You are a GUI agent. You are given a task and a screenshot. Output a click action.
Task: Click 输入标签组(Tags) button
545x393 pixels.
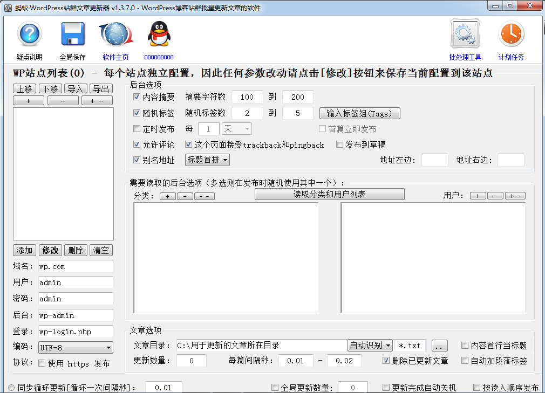click(x=360, y=113)
